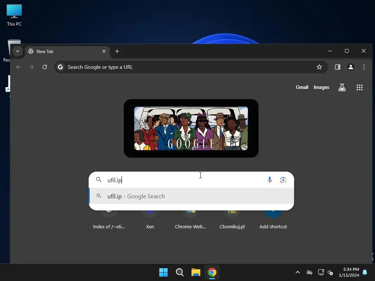Click the muted volume tray icon

[330, 272]
